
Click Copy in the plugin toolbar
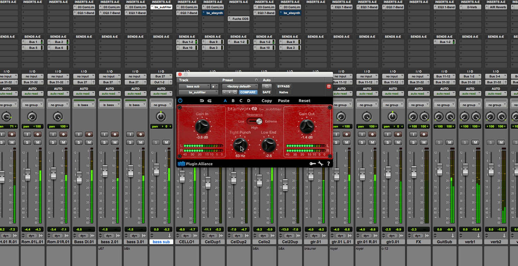267,101
